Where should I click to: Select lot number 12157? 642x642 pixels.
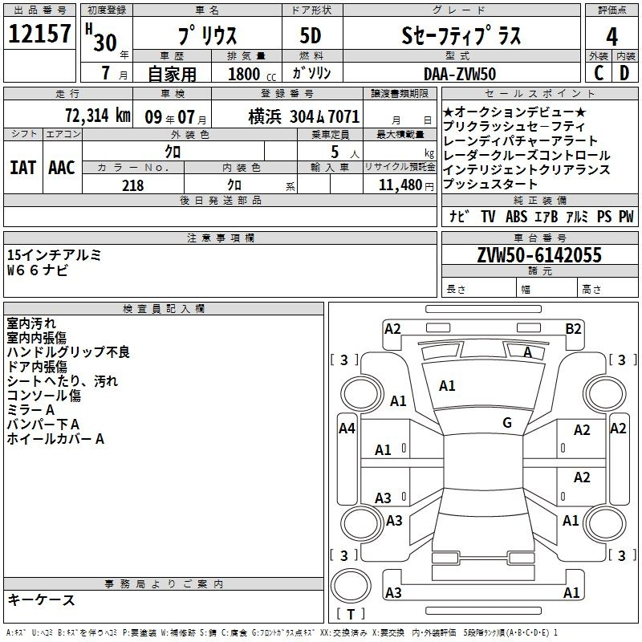(x=39, y=33)
